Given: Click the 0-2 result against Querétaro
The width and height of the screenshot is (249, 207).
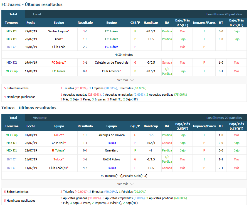Looking at the screenshot, I should pyautogui.click(x=85, y=150).
